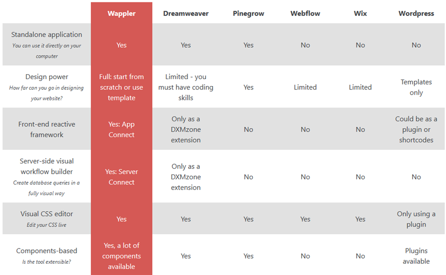Viewport: 446px width, 275px height.
Task: Click the Wordpress column header
Action: coord(416,13)
